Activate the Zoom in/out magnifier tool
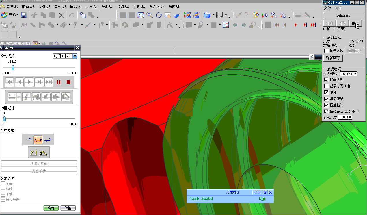This screenshot has height=215, width=367. (150, 15)
